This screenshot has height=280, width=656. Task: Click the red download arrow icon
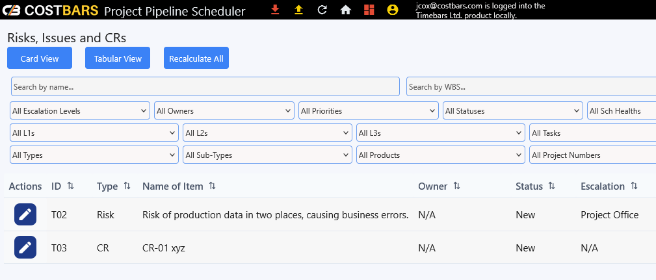[275, 10]
